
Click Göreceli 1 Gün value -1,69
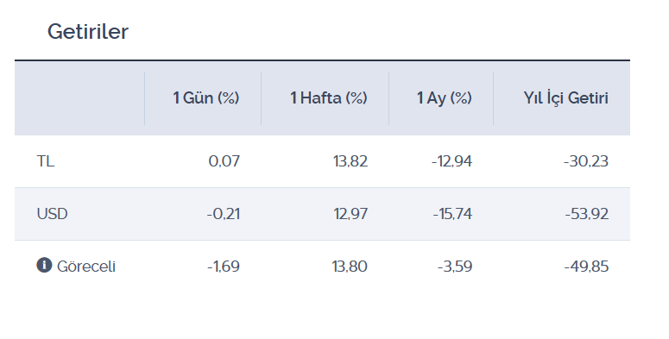pyautogui.click(x=223, y=267)
